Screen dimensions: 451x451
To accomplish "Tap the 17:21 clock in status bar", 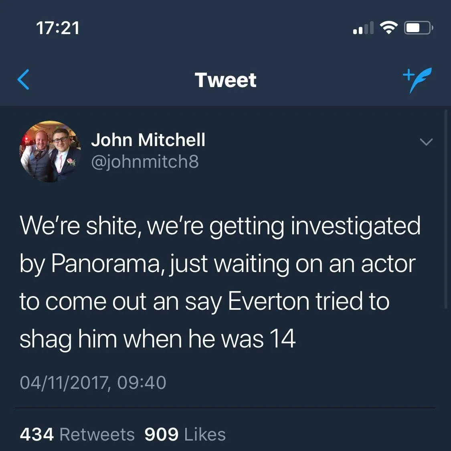I will click(x=58, y=28).
